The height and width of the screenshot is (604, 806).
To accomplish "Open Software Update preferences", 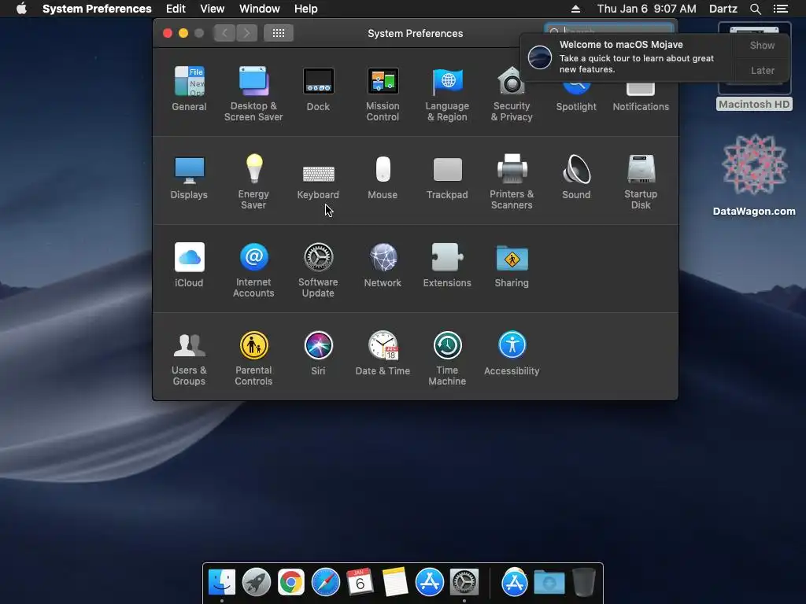I will click(x=318, y=270).
